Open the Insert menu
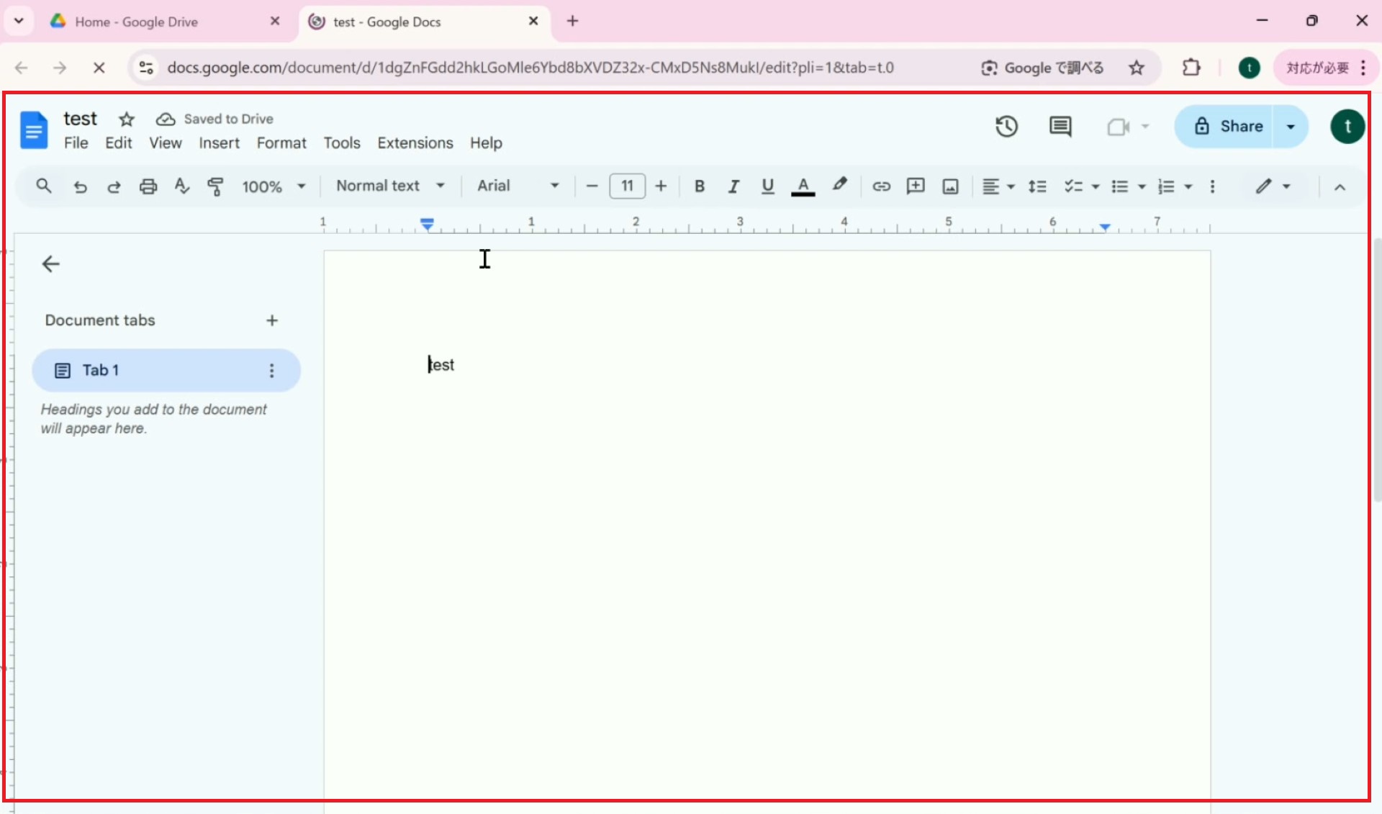1382x814 pixels. (x=219, y=143)
